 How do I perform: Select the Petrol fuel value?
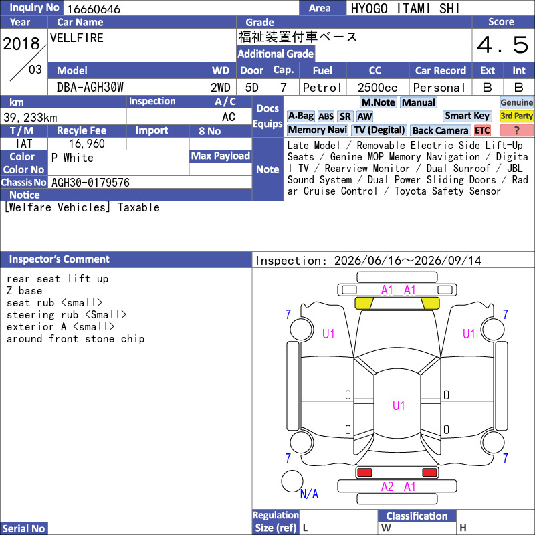pyautogui.click(x=322, y=88)
